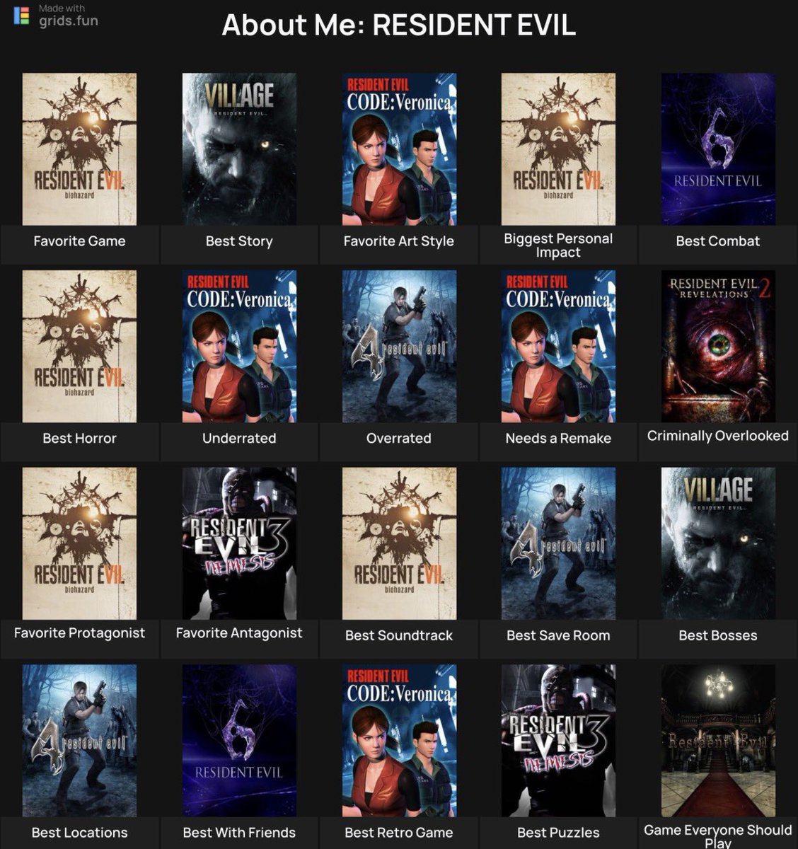Click the Biggest Personal Impact label
The width and height of the screenshot is (798, 849).
coord(558,246)
